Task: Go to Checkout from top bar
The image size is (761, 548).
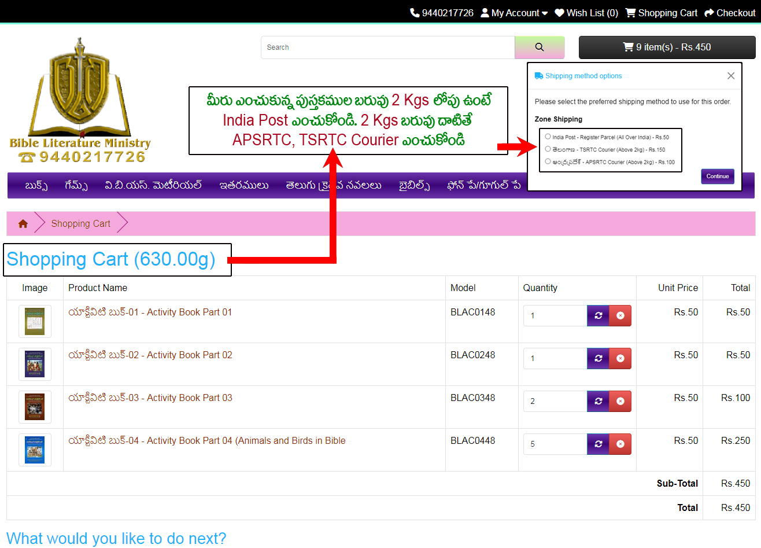Action: [730, 13]
